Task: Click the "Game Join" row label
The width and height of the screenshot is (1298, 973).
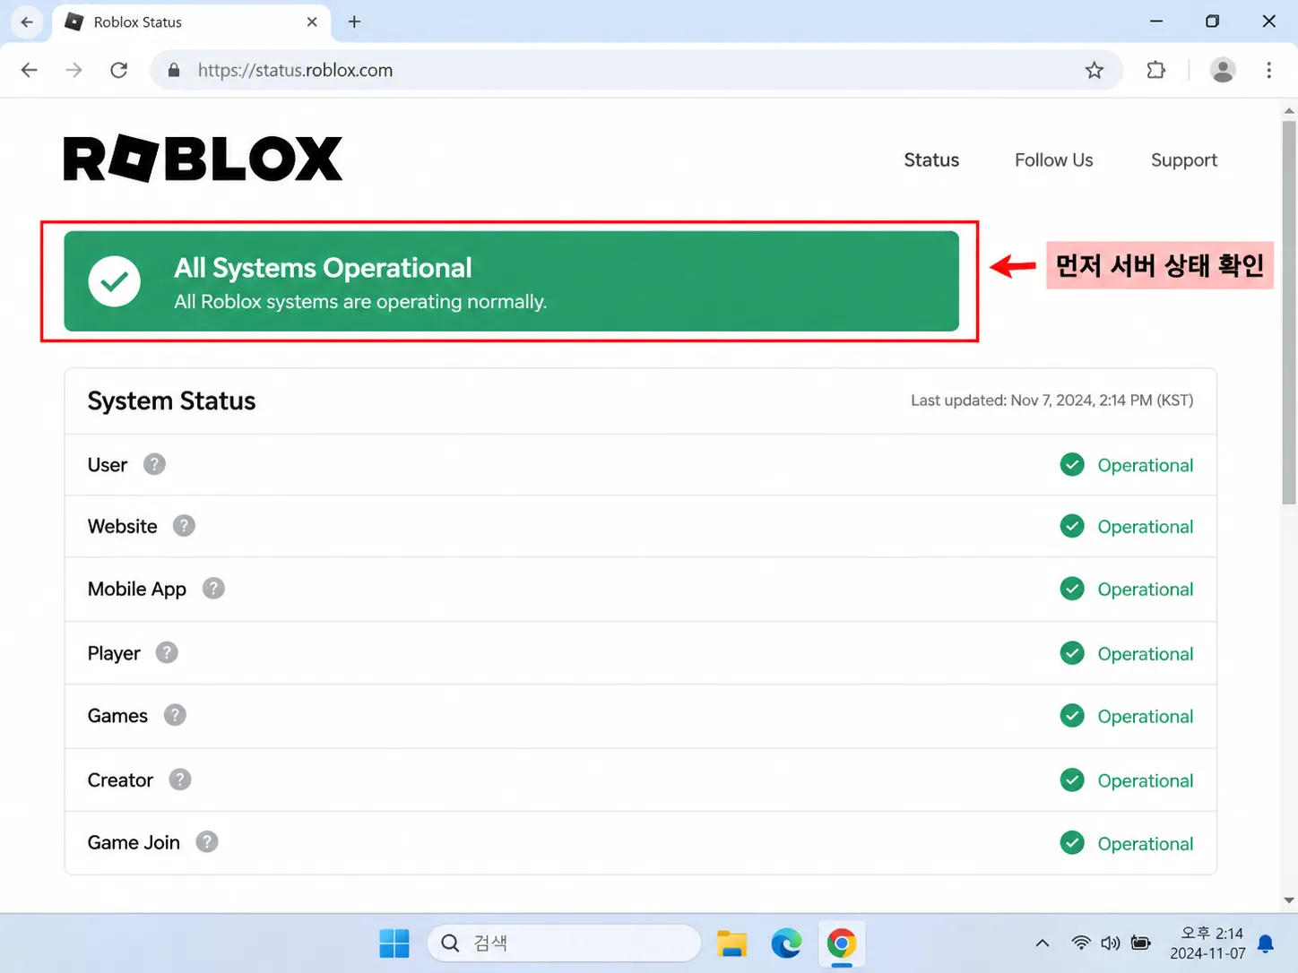Action: point(134,843)
